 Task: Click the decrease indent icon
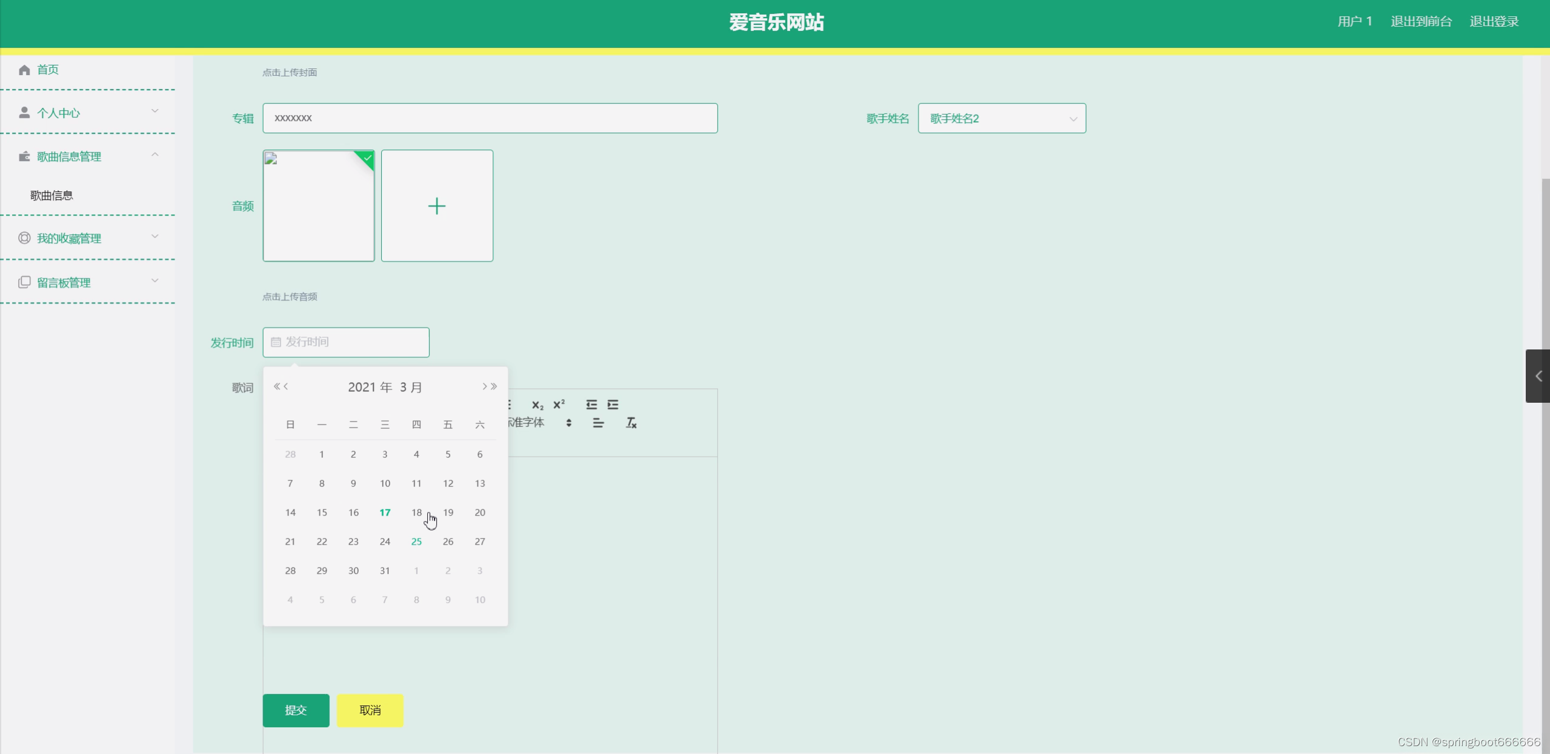coord(591,405)
